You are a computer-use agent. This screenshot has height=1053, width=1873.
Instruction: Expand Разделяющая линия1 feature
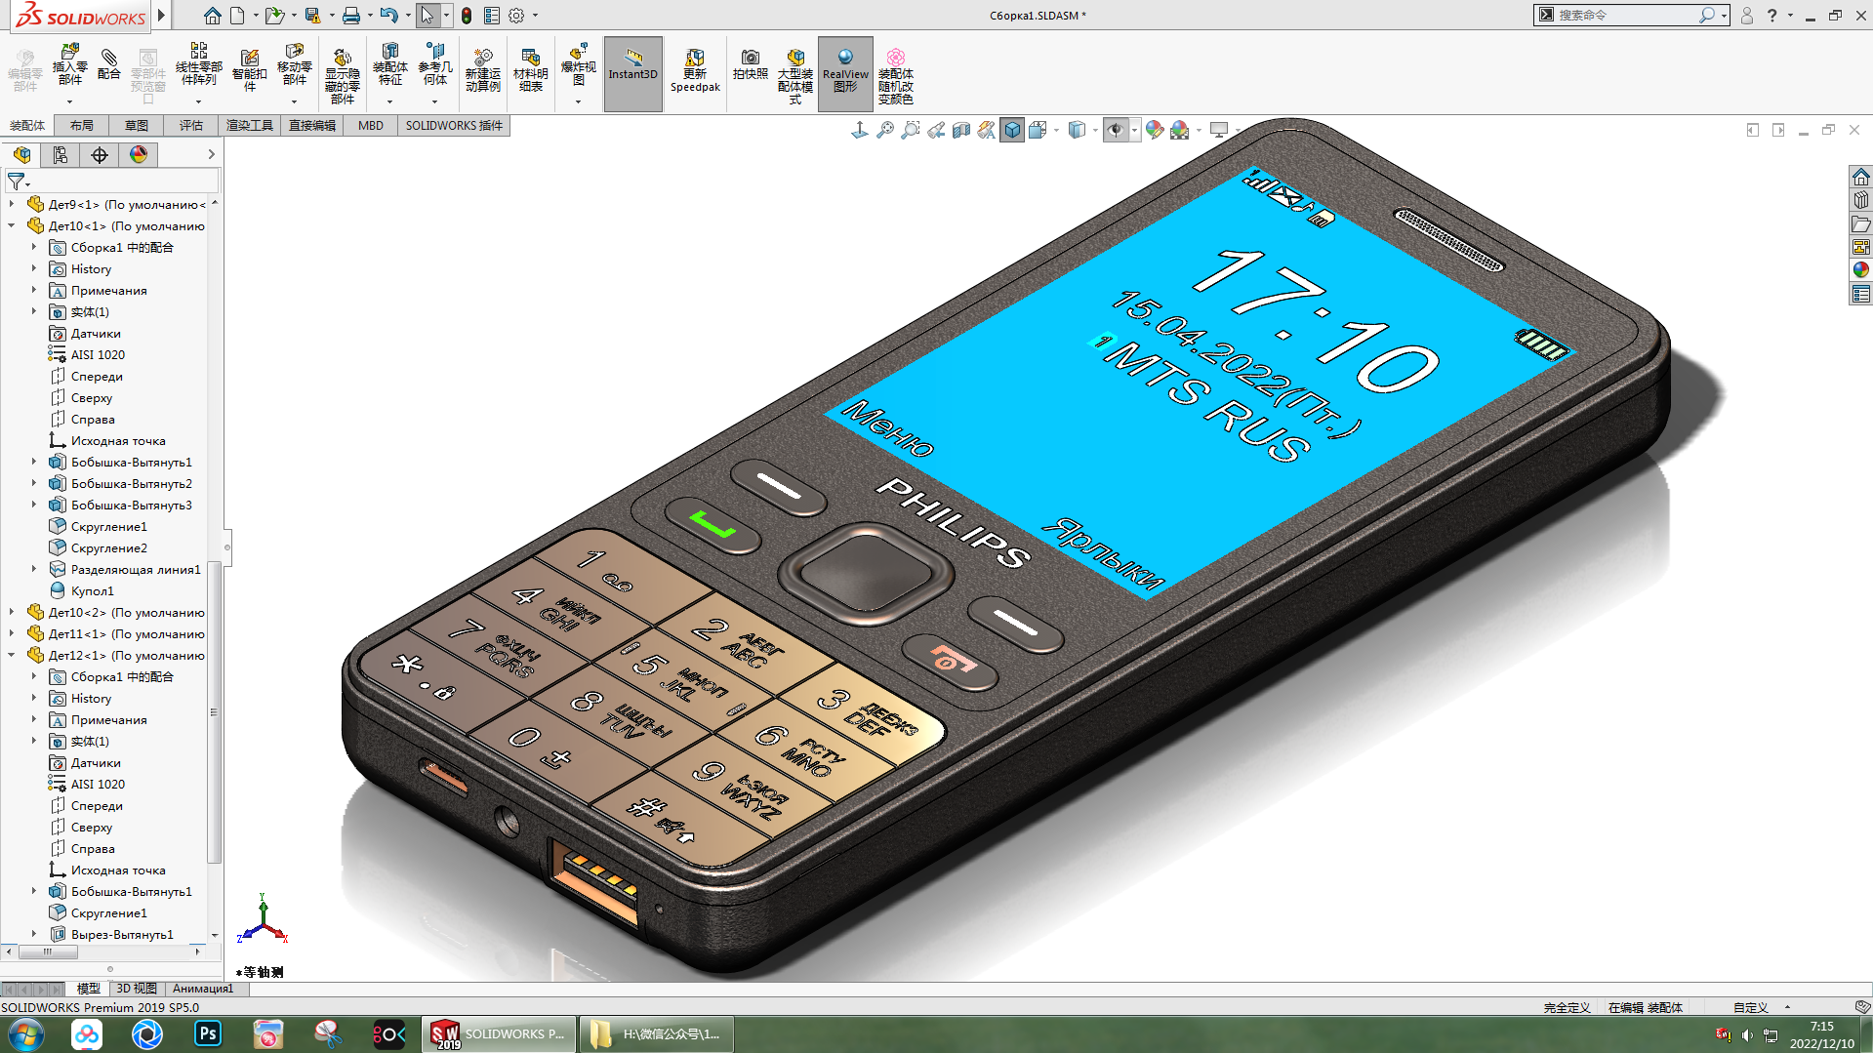click(33, 569)
